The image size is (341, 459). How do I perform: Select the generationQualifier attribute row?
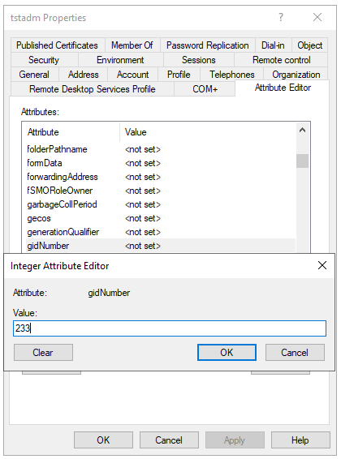(161, 232)
